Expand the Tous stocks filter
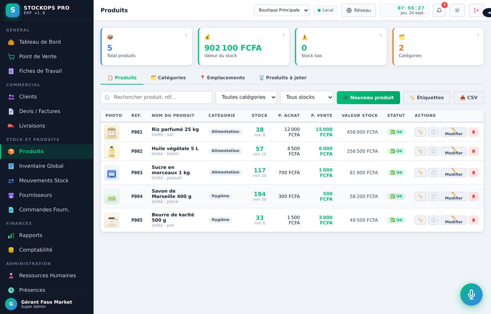 (x=307, y=97)
